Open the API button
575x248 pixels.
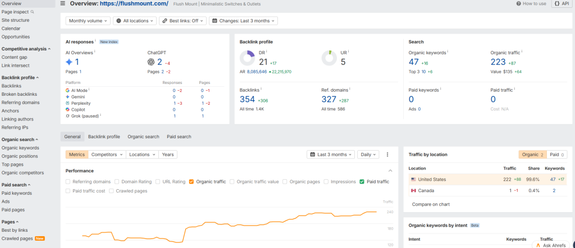(562, 4)
